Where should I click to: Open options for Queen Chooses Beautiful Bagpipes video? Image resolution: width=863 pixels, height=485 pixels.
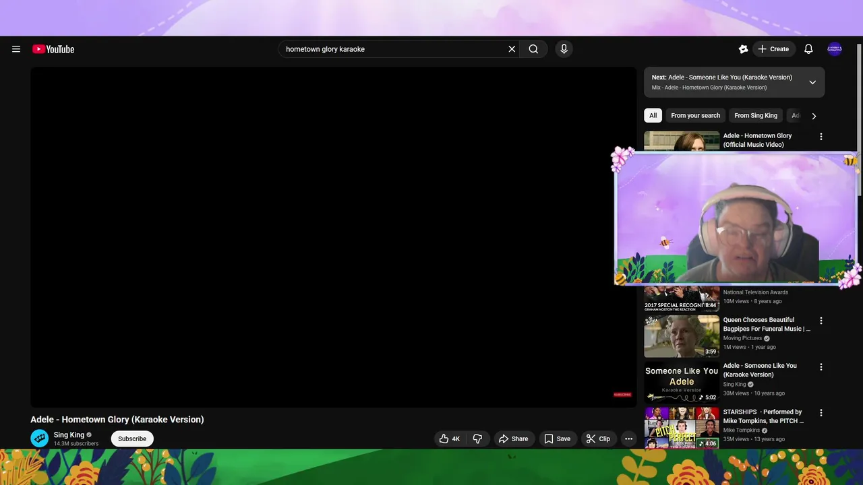tap(821, 321)
